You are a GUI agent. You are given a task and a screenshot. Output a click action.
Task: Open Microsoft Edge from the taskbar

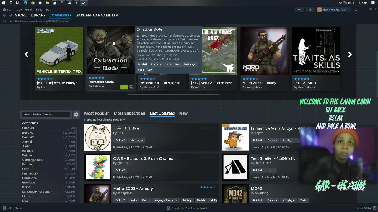tap(25, 3)
